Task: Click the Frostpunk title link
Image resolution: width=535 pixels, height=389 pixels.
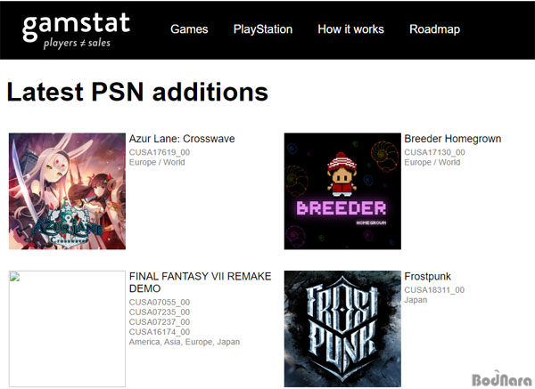Action: pos(427,276)
